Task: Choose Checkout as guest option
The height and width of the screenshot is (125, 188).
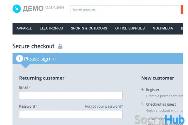Action: coord(143,104)
